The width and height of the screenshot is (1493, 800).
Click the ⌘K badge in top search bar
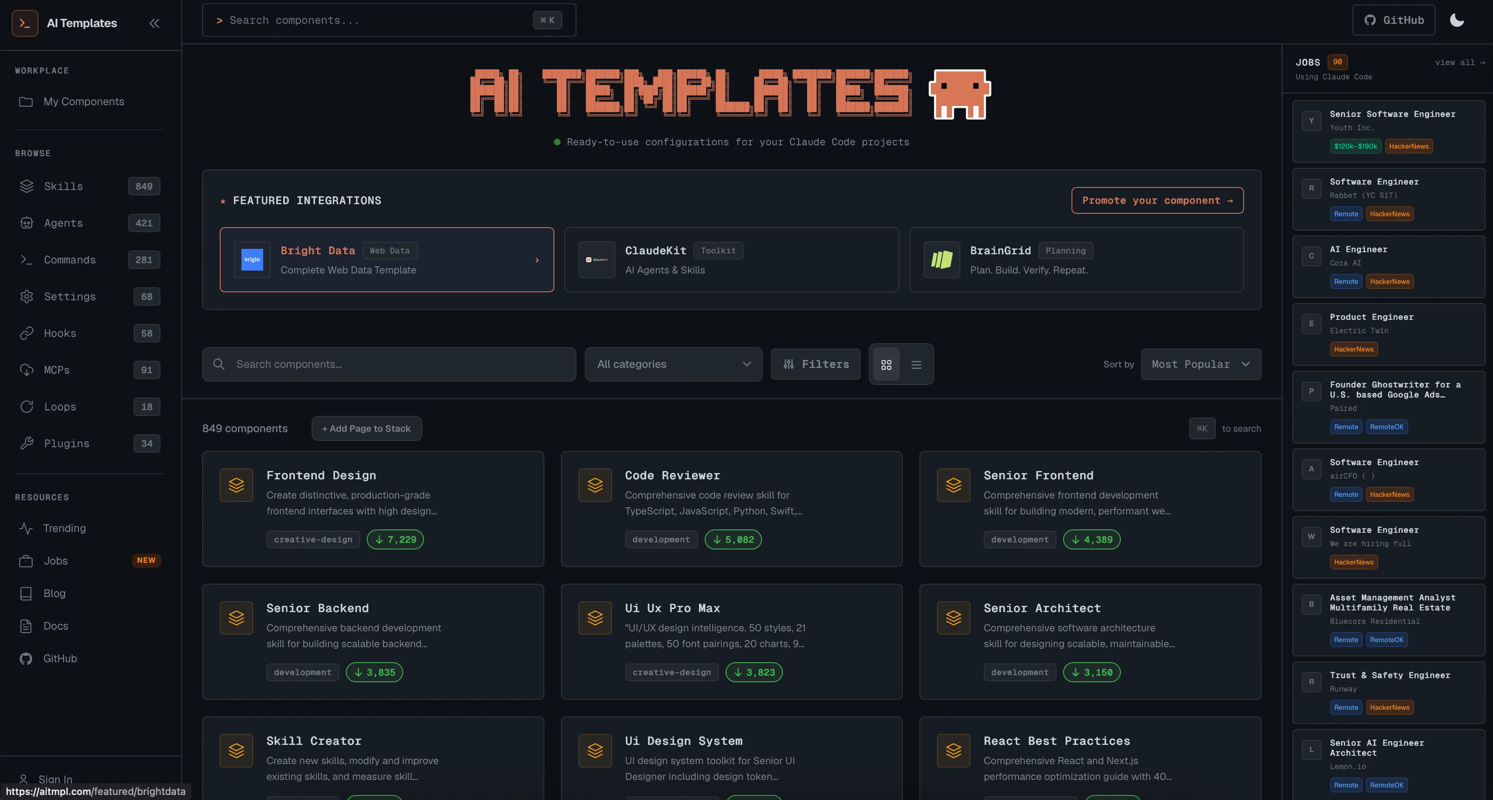click(x=547, y=20)
